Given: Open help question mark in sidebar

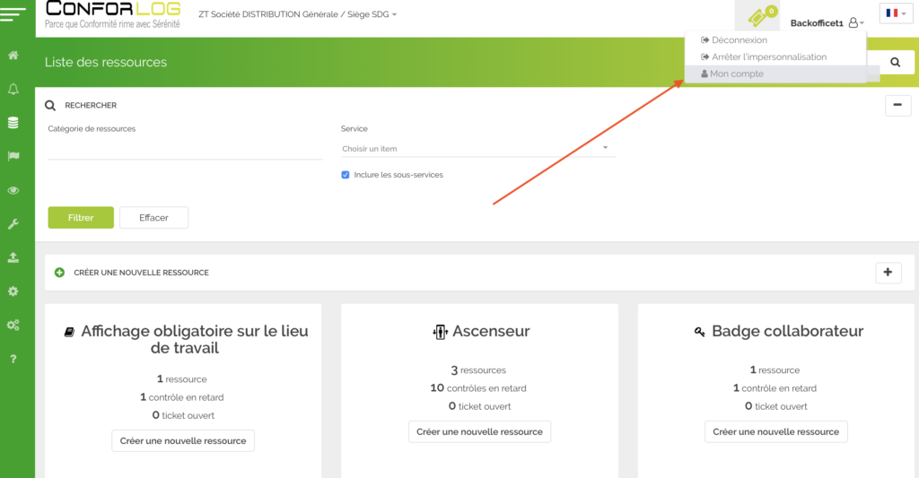Looking at the screenshot, I should pos(13,359).
